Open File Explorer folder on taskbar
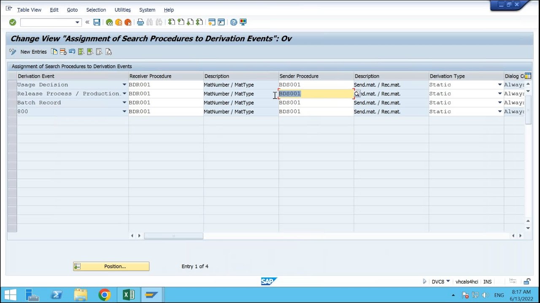The height and width of the screenshot is (303, 540). coord(80,295)
